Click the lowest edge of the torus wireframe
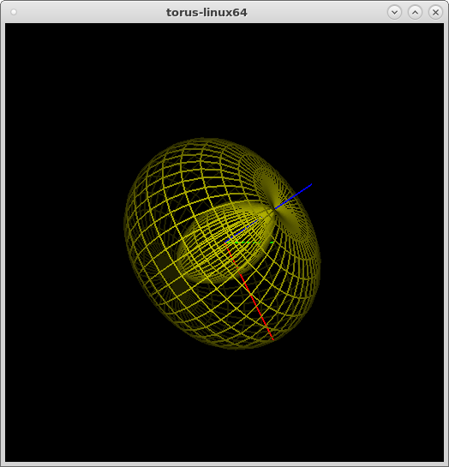The image size is (449, 467). [x=238, y=348]
